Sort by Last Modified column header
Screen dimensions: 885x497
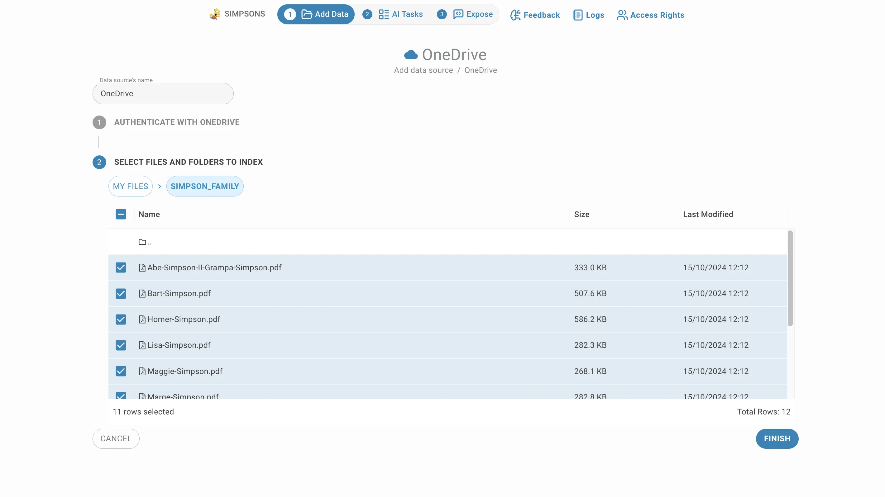pyautogui.click(x=708, y=215)
